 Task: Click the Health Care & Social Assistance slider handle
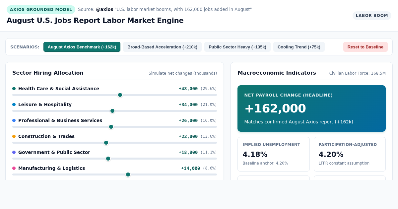(120, 95)
